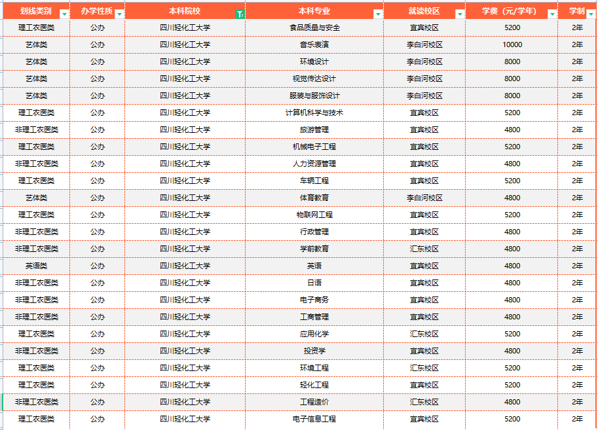Click the 物联网工程 major cell
Screen dimensions: 598x430
[x=314, y=215]
